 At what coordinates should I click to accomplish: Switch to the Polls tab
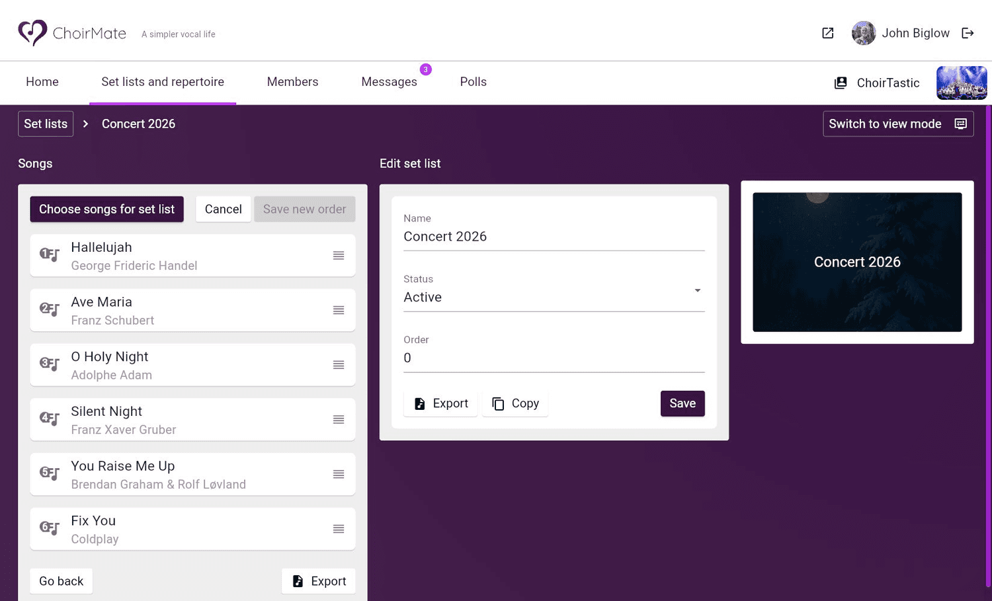point(474,82)
